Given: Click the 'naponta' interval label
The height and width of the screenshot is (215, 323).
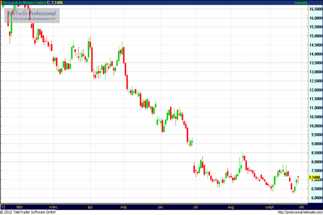Looking at the screenshot, I should [301, 3].
